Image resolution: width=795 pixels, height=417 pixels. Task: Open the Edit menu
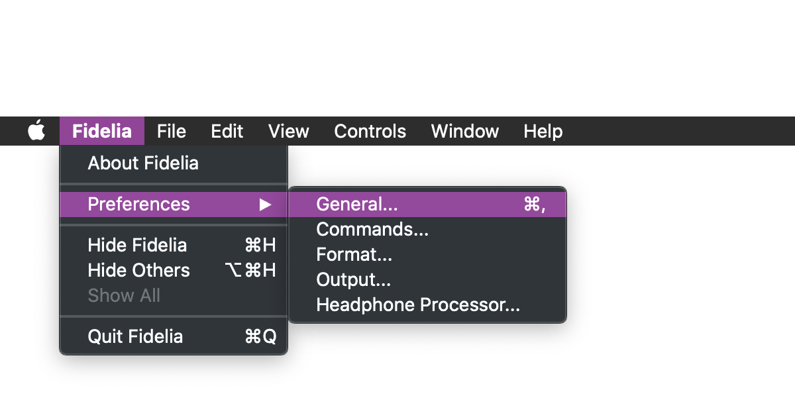pyautogui.click(x=227, y=131)
